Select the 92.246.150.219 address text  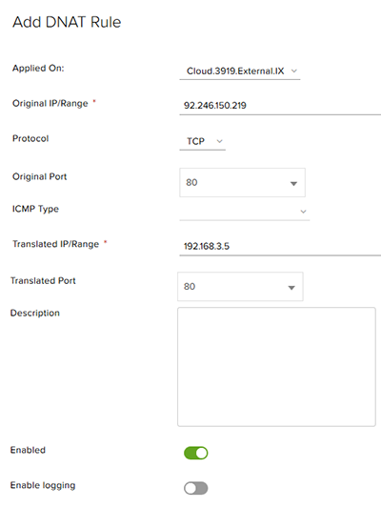(215, 105)
